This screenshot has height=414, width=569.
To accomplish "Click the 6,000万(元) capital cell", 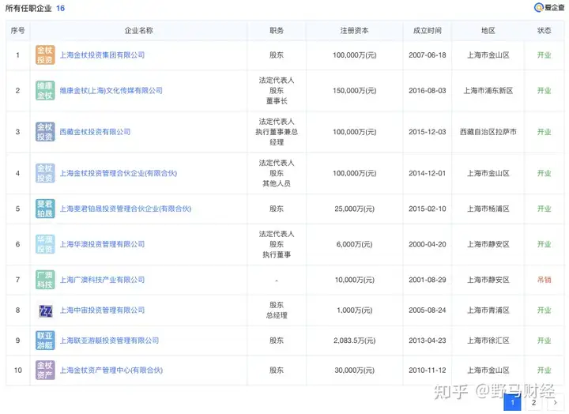I will click(355, 244).
